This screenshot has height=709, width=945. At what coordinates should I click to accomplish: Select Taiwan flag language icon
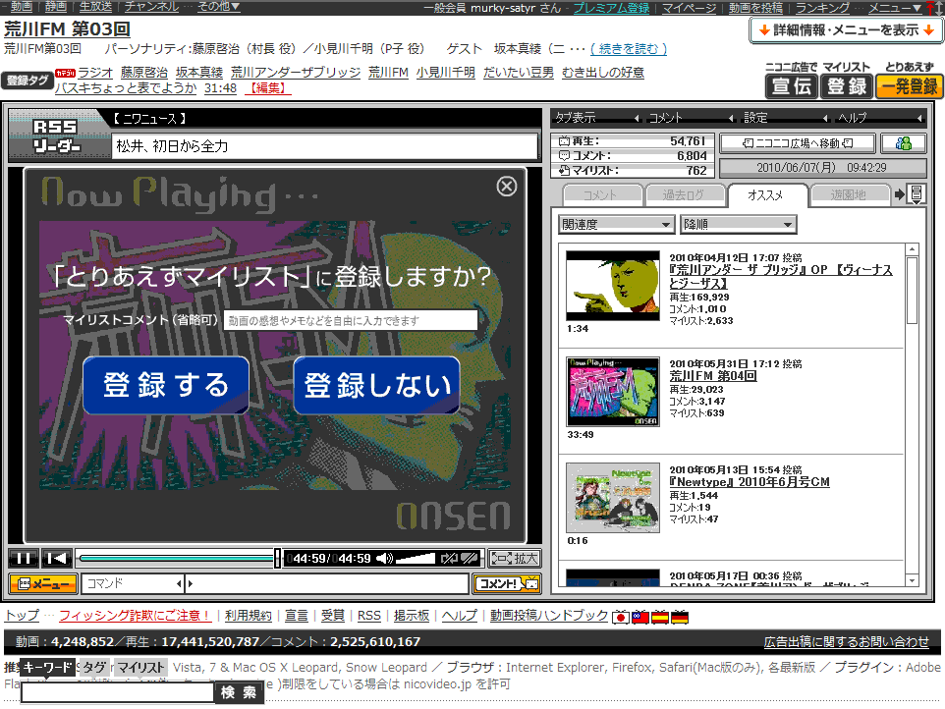tap(640, 618)
